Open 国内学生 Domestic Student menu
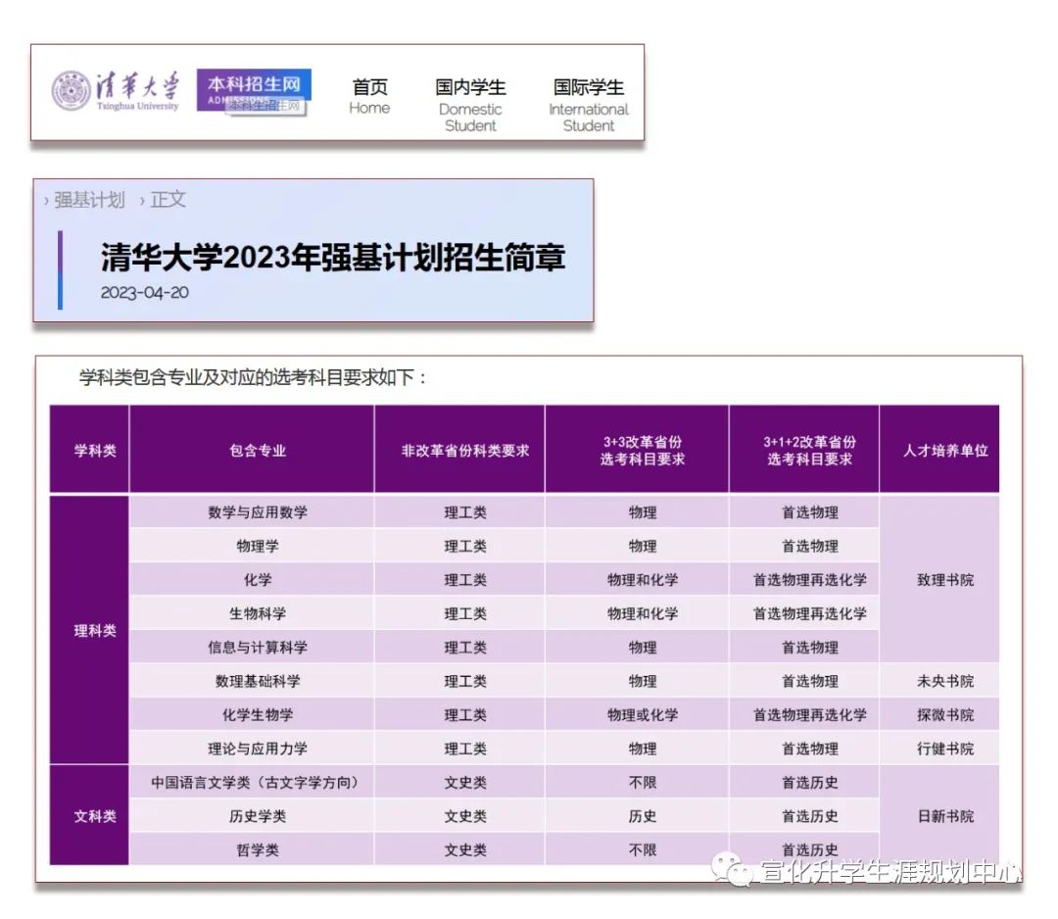The image size is (1058, 919). click(x=470, y=105)
